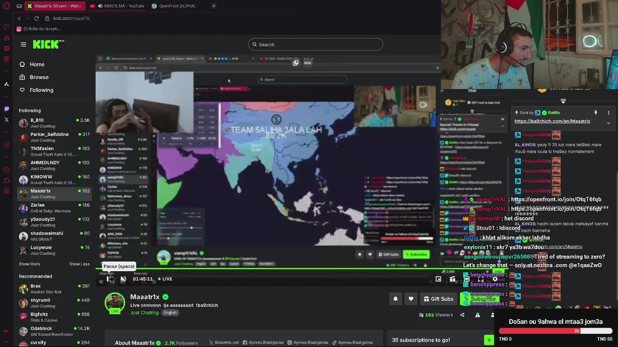Viewport: 618px width, 347px height.
Task: Go to Home in sidebar
Action: tap(32, 64)
